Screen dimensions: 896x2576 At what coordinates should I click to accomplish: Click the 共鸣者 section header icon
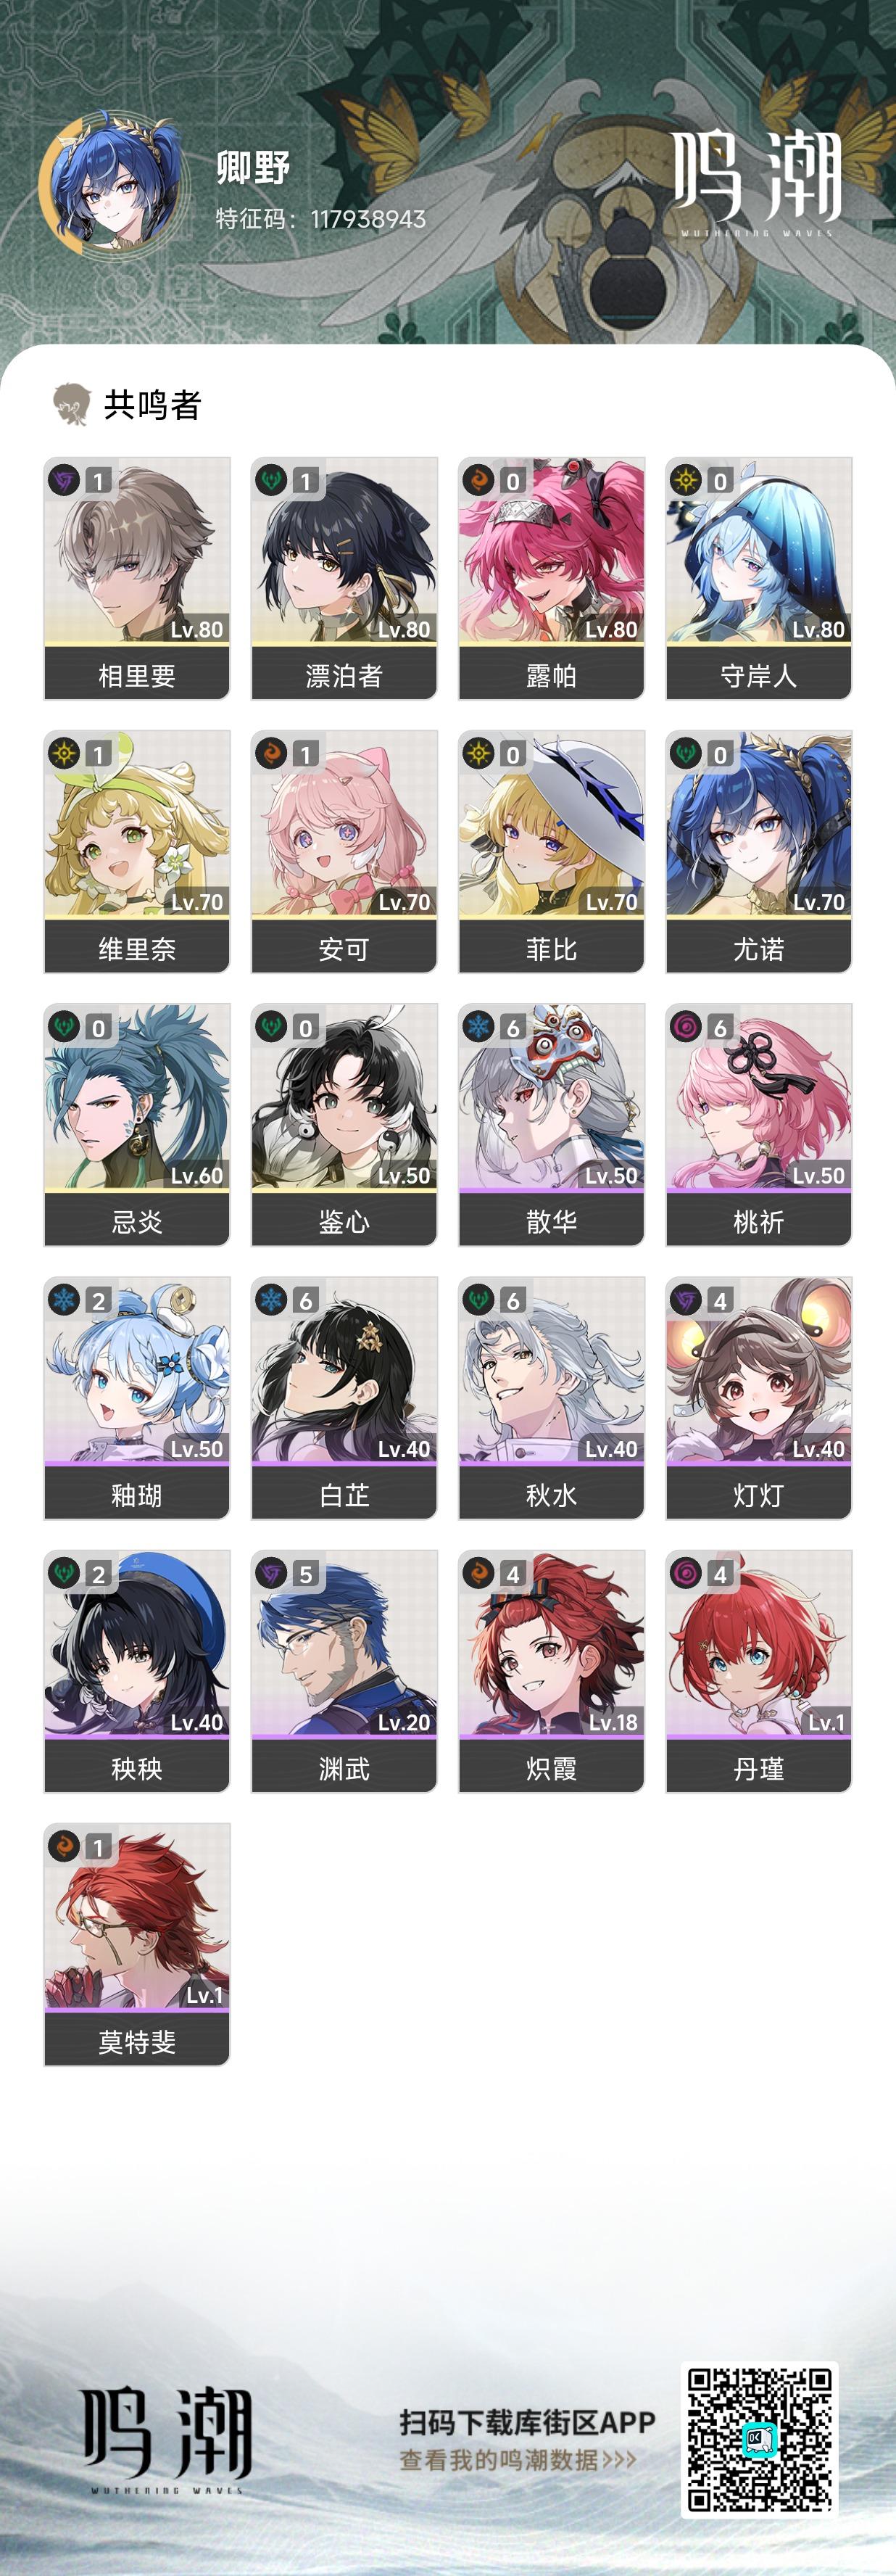[71, 404]
